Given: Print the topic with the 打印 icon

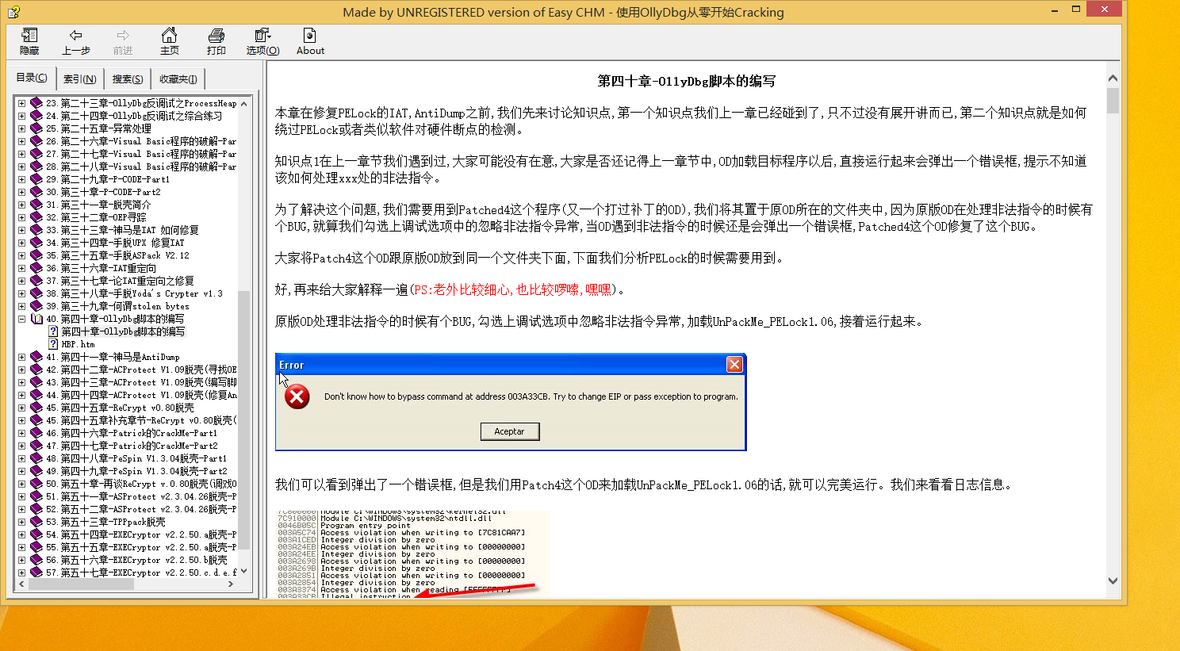Looking at the screenshot, I should (x=216, y=41).
